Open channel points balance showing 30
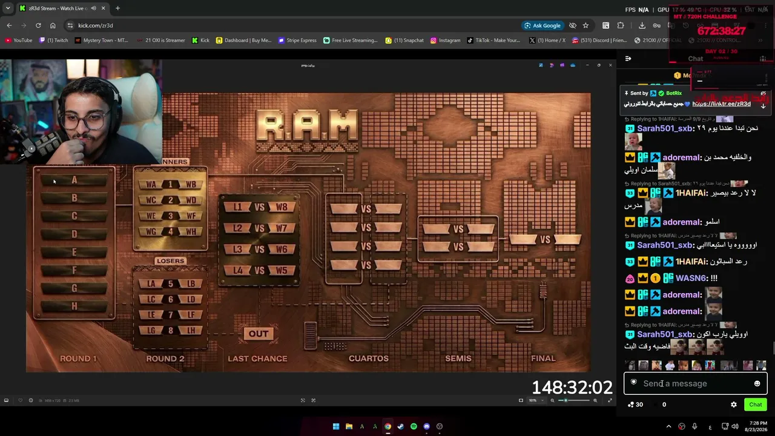This screenshot has height=436, width=775. click(x=635, y=405)
